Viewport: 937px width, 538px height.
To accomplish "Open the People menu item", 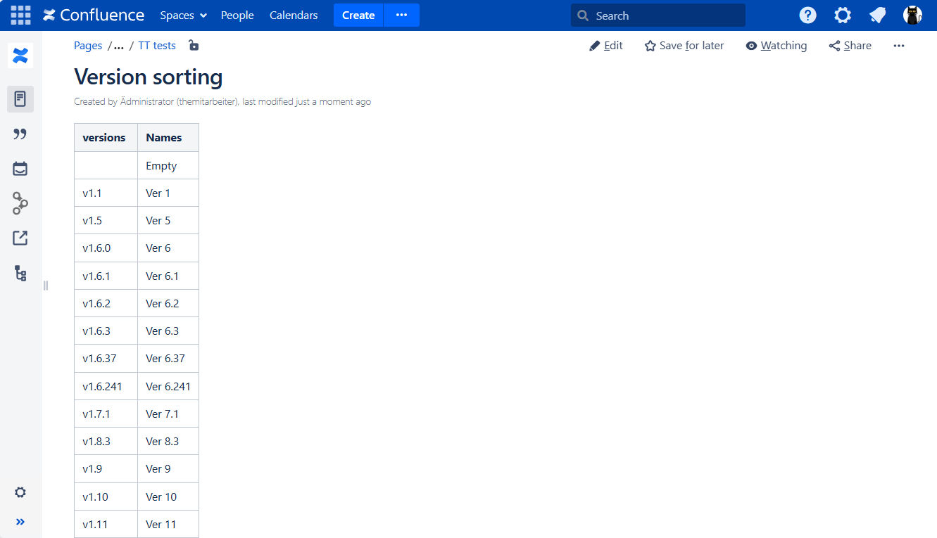I will (x=237, y=15).
